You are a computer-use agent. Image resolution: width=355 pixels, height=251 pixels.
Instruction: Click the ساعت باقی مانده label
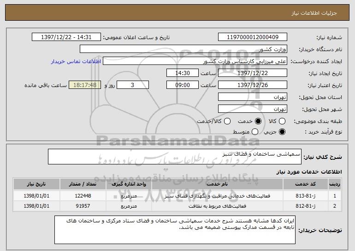click(x=46, y=85)
